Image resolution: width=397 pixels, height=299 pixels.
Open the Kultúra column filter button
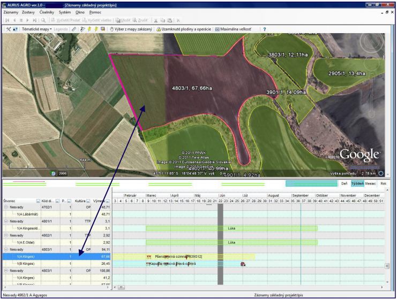tap(88, 201)
